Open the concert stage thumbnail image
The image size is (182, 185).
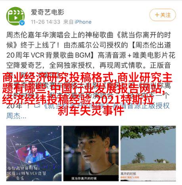[x=34, y=153]
